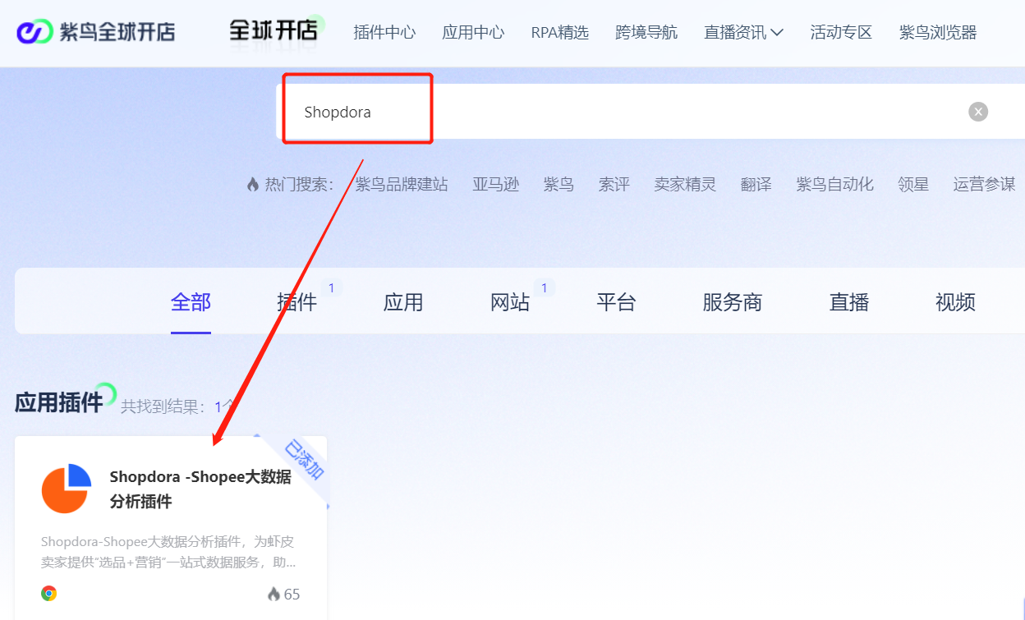This screenshot has width=1025, height=620.
Task: Open 活动专区 in the top navigation
Action: click(x=841, y=32)
